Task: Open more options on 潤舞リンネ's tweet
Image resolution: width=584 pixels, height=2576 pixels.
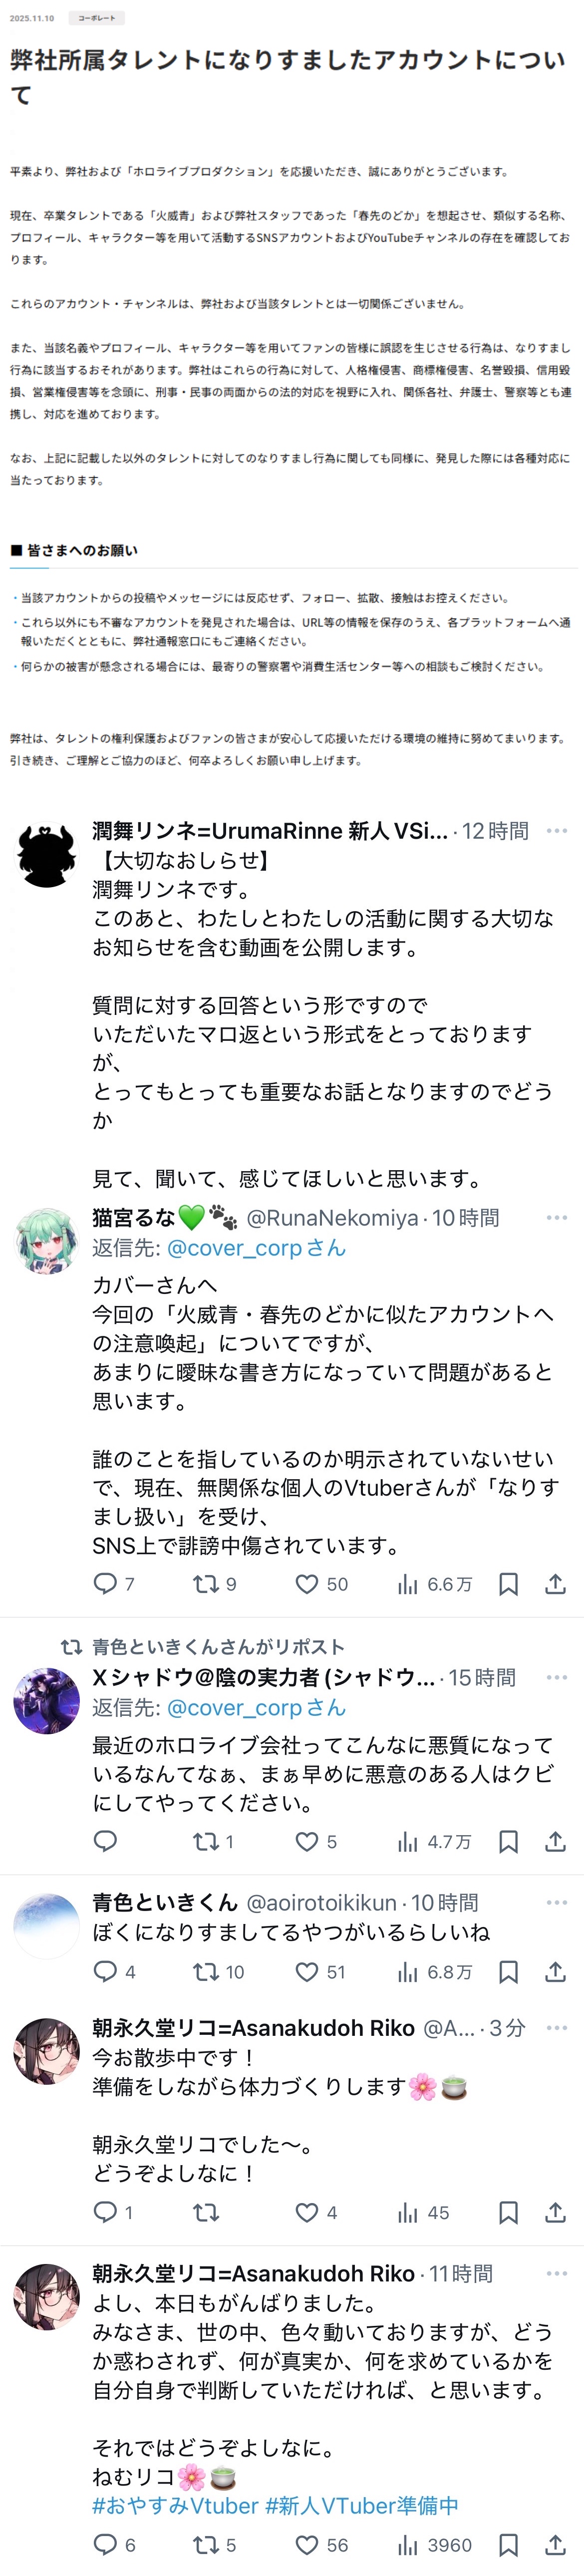Action: pos(556,831)
